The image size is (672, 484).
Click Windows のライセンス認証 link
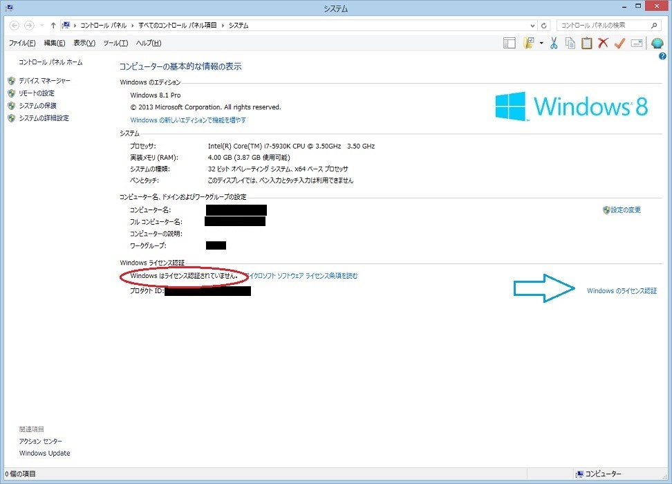tap(622, 290)
